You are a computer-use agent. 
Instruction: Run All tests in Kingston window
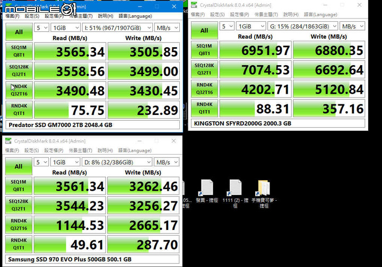click(x=204, y=30)
